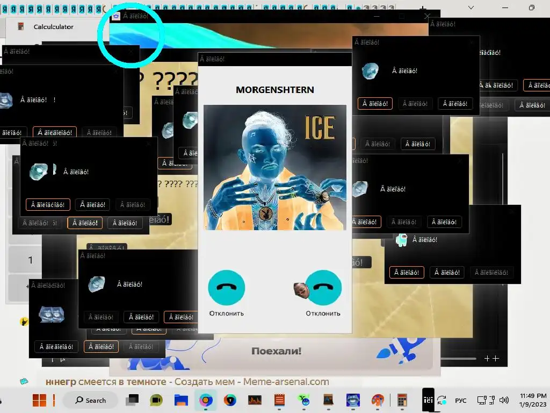
Task: Click the orange-outlined button in the top-right ice dialog
Action: click(x=375, y=104)
